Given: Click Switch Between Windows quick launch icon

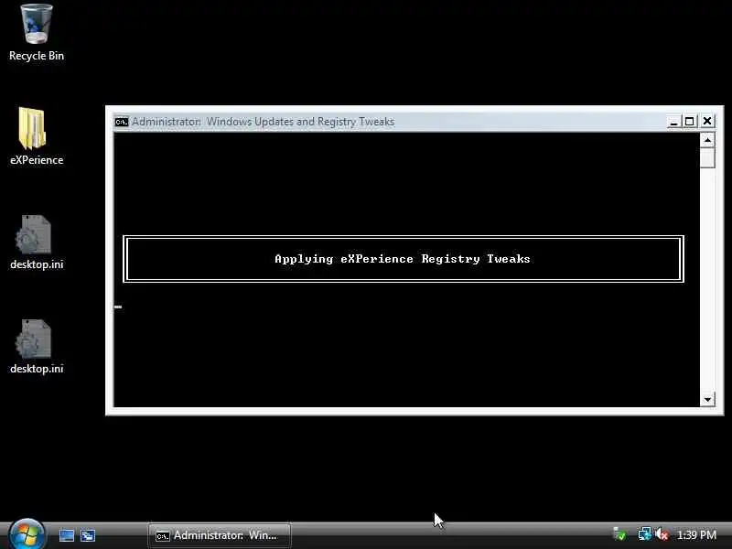Looking at the screenshot, I should click(x=87, y=535).
